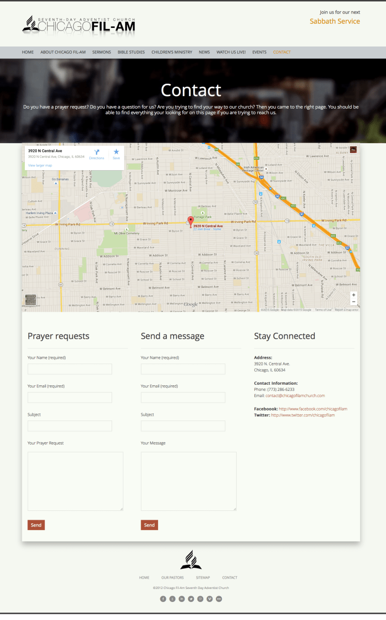
Task: Click the Pinterest icon in footer
Action: (200, 599)
